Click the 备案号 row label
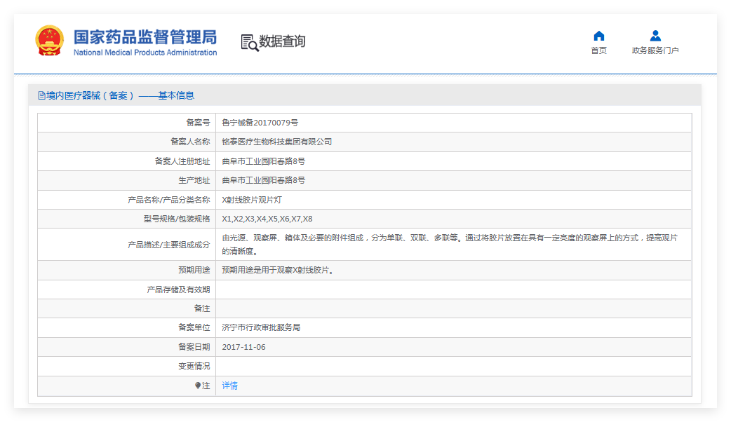The height and width of the screenshot is (422, 731). [x=198, y=123]
